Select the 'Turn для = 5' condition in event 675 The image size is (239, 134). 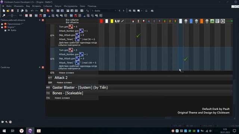pos(68,50)
